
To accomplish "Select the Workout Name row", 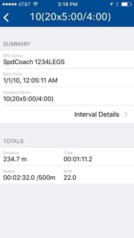I will click(x=67, y=96).
